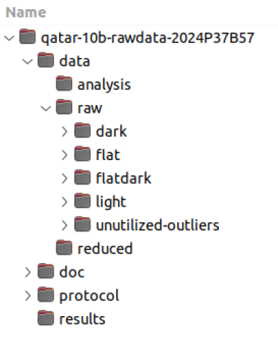Expand the protocol folder
Image resolution: width=278 pixels, height=362 pixels.
pyautogui.click(x=28, y=296)
